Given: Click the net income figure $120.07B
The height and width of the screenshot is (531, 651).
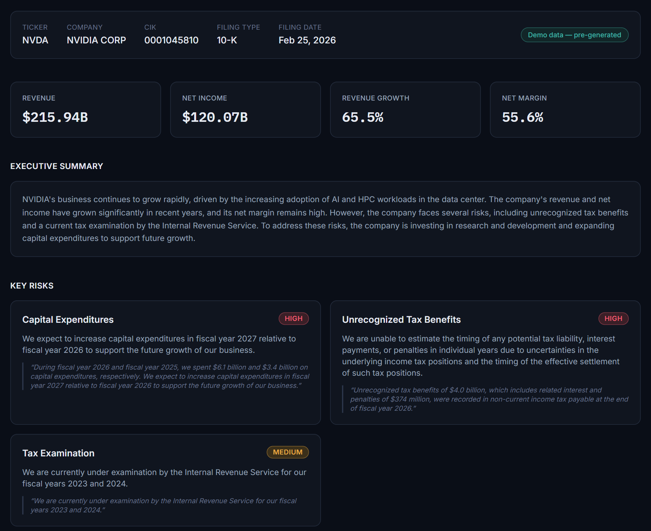Looking at the screenshot, I should [x=215, y=117].
